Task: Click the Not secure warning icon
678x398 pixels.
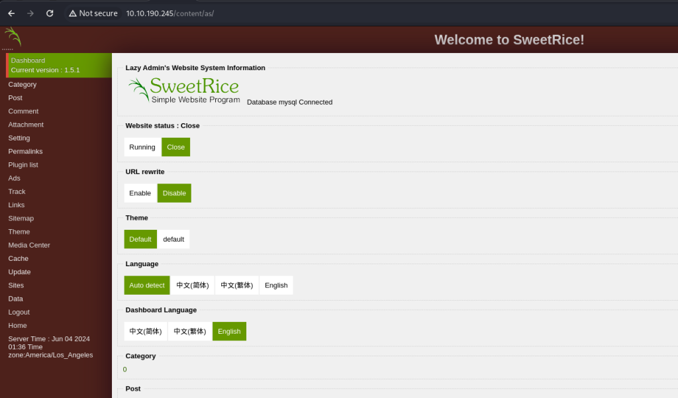Action: coord(73,13)
